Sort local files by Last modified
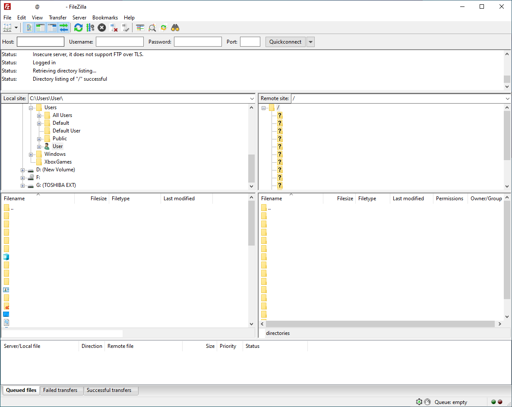The width and height of the screenshot is (512, 407). (x=187, y=199)
